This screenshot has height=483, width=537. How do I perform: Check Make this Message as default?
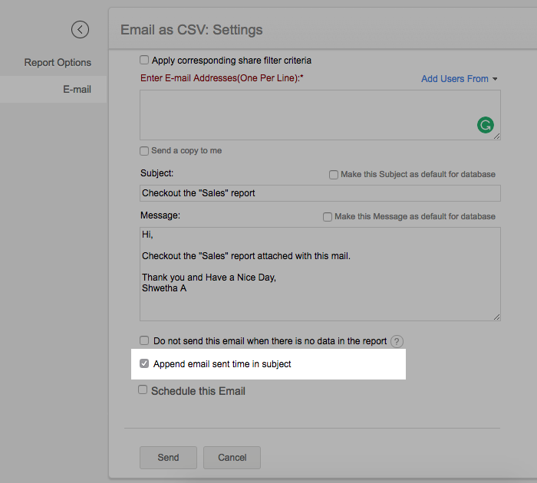click(x=328, y=217)
